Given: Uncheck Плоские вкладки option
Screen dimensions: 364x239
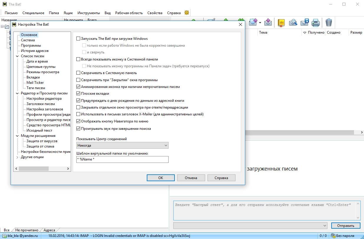Looking at the screenshot, I should pos(78,94).
